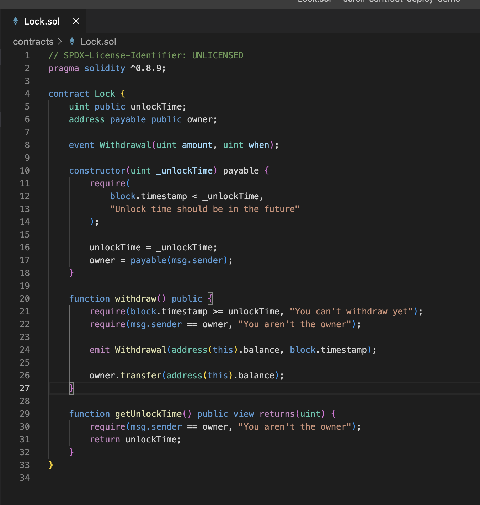
Task: Click line number 10 in the gutter
Action: (x=25, y=171)
